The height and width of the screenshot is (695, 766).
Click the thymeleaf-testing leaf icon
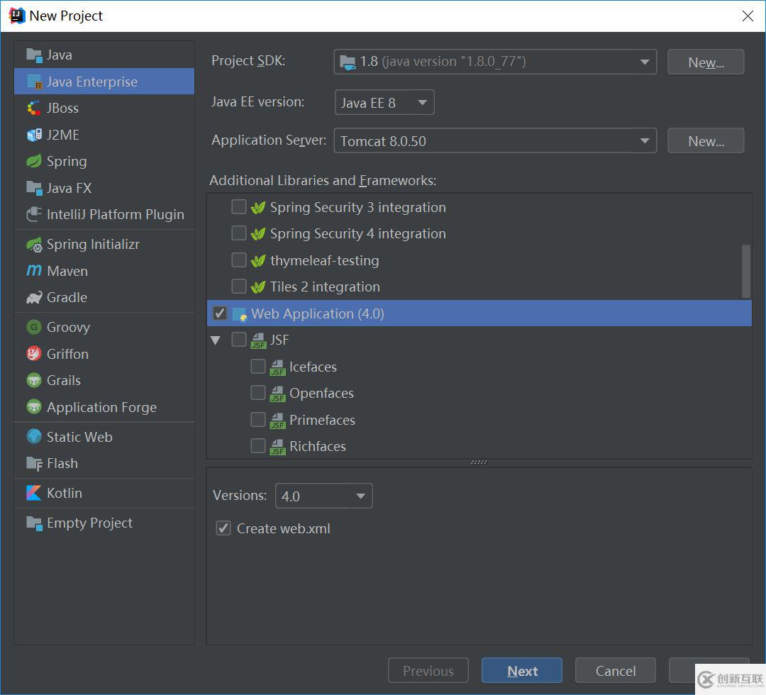258,261
